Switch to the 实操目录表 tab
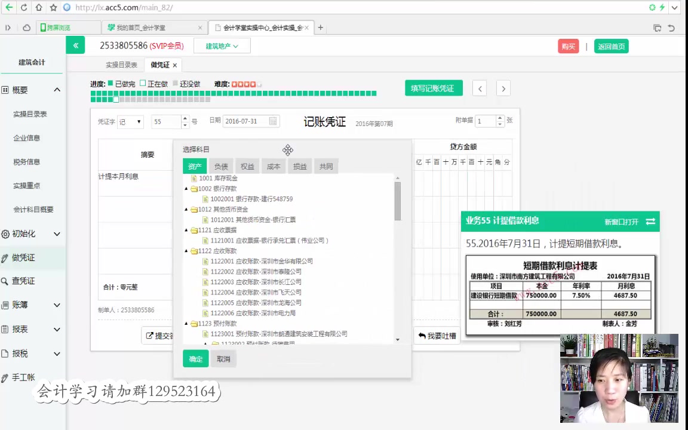Viewport: 688px width, 430px height. (x=121, y=64)
